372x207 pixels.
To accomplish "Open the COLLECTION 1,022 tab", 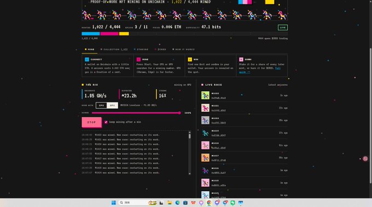I will click(x=114, y=50).
